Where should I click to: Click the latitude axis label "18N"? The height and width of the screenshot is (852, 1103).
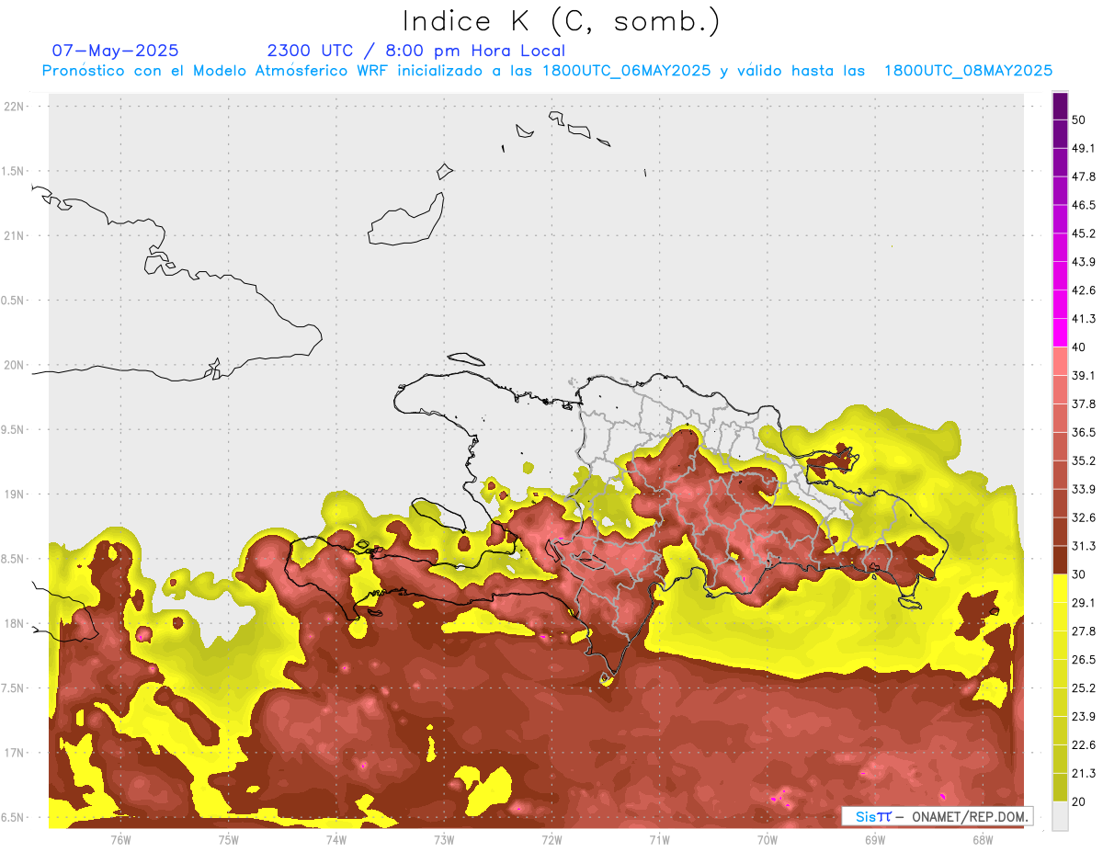point(15,624)
